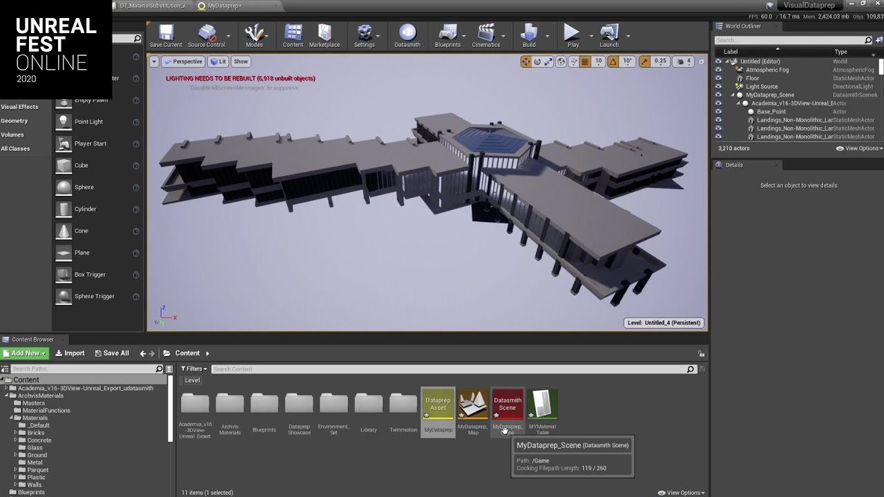Viewport: 884px width, 497px height.
Task: Open the Blueprints toolbar icon
Action: click(x=448, y=36)
